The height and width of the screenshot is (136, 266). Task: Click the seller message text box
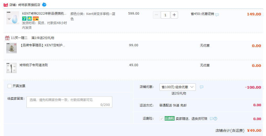(x=69, y=102)
